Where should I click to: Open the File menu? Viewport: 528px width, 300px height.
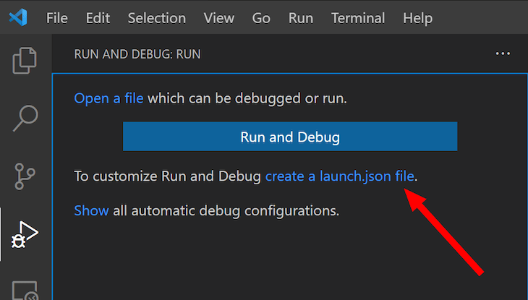click(x=57, y=18)
